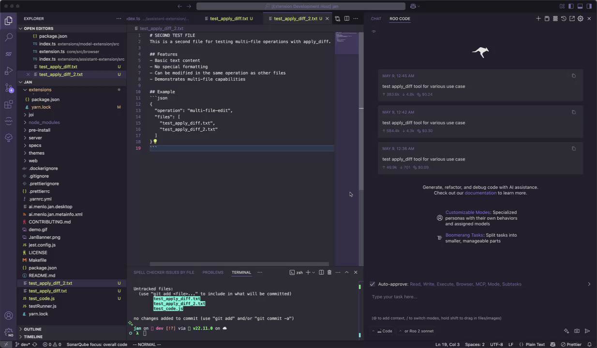Open Roo Code settings gear
This screenshot has width=597, height=348.
pyautogui.click(x=580, y=18)
